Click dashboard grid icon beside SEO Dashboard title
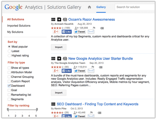 pos(53,104)
